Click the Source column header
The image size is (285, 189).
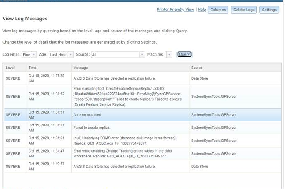point(197,67)
